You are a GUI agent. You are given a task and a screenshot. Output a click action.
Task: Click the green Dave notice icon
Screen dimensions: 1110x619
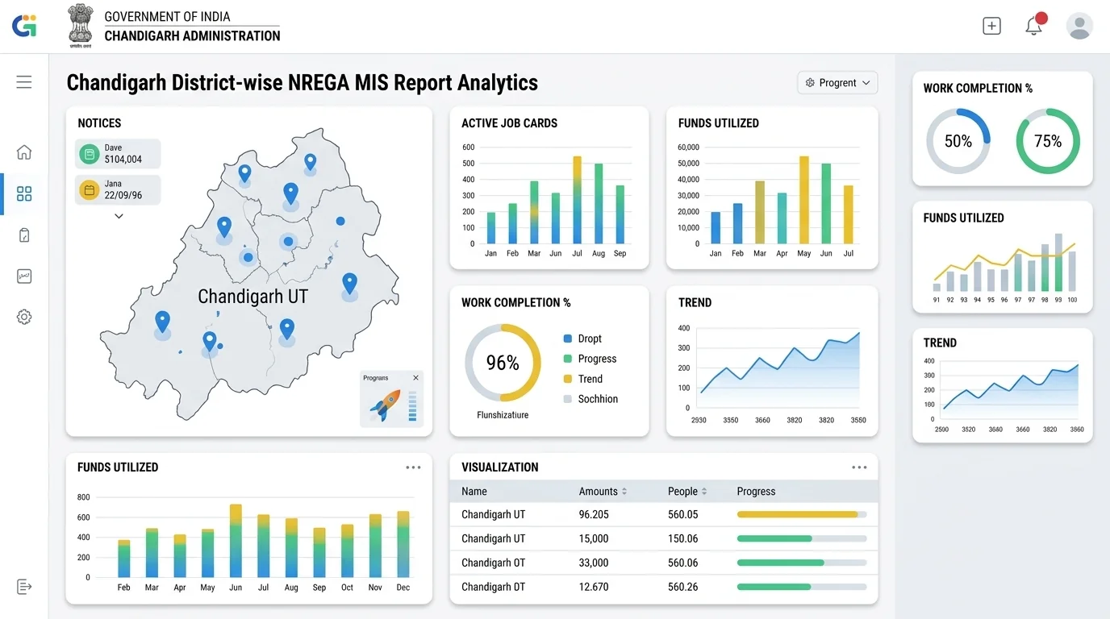click(x=89, y=153)
